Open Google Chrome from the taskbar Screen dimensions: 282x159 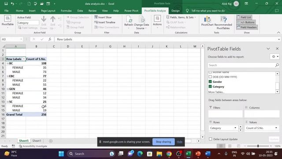169,154
